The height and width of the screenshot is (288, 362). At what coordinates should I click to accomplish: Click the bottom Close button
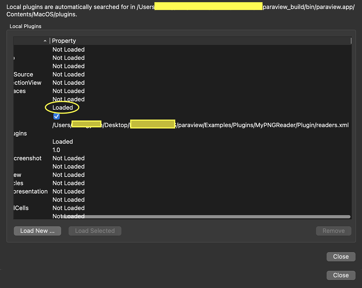pyautogui.click(x=340, y=275)
